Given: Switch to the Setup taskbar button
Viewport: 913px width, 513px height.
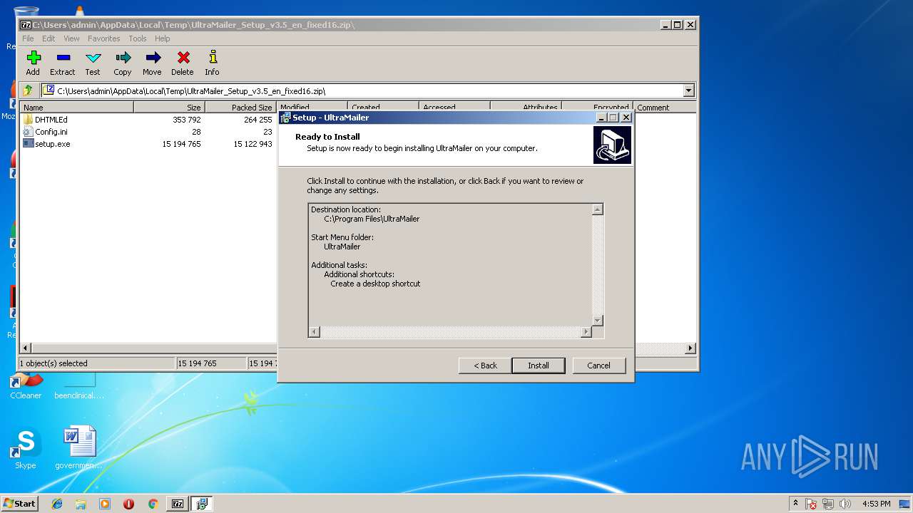Looking at the screenshot, I should 202,504.
